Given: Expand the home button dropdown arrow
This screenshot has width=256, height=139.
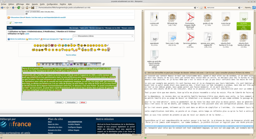Looking at the screenshot, I should 30,7.
